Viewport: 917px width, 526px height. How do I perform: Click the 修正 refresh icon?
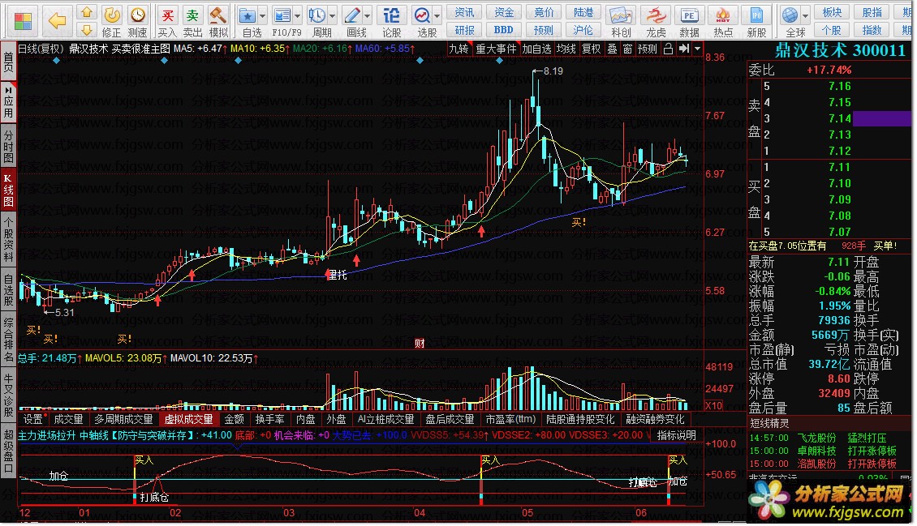(112, 15)
